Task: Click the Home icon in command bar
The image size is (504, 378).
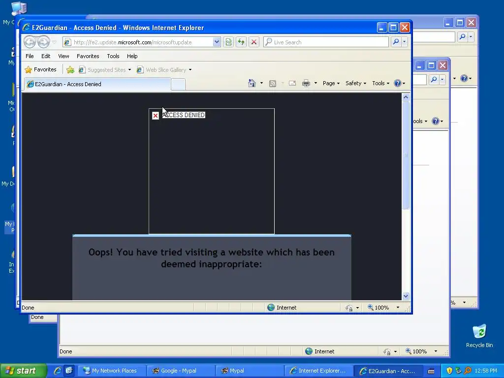Action: pos(252,83)
